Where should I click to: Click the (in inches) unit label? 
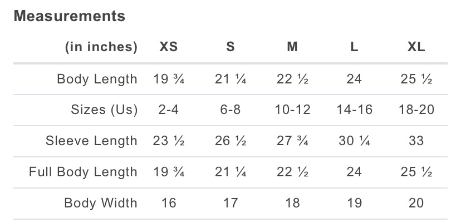[101, 47]
